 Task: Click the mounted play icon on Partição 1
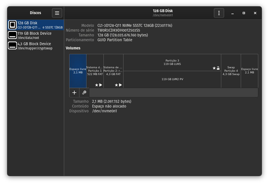[101, 85]
